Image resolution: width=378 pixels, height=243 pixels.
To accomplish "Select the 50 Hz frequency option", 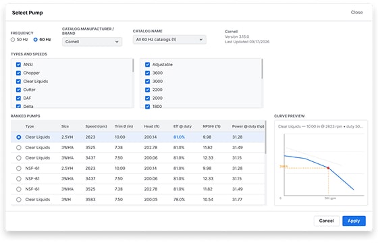I will (x=13, y=40).
